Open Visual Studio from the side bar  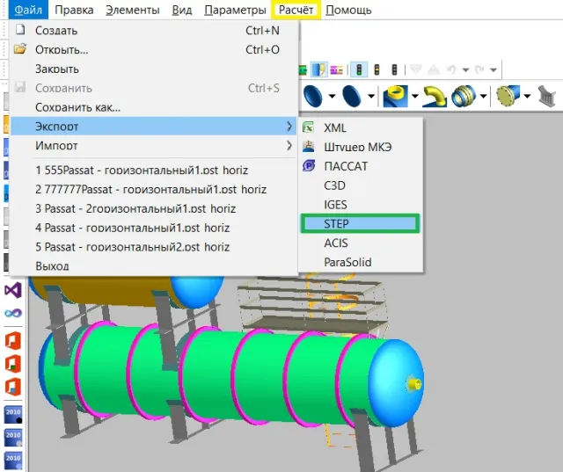click(x=12, y=289)
